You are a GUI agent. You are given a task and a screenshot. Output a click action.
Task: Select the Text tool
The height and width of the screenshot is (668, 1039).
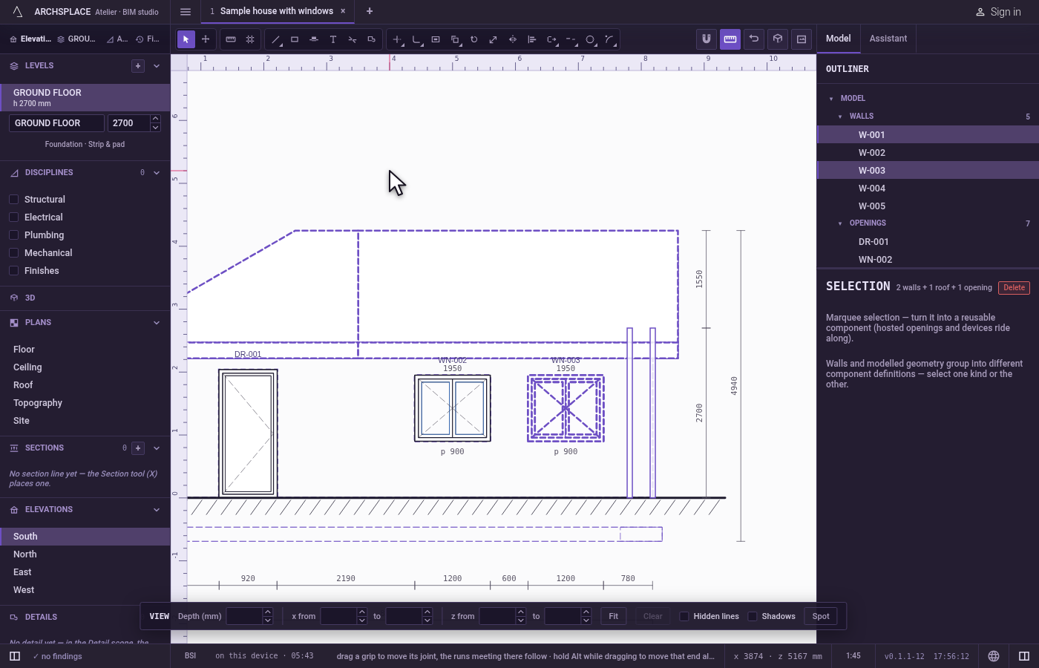pos(333,39)
